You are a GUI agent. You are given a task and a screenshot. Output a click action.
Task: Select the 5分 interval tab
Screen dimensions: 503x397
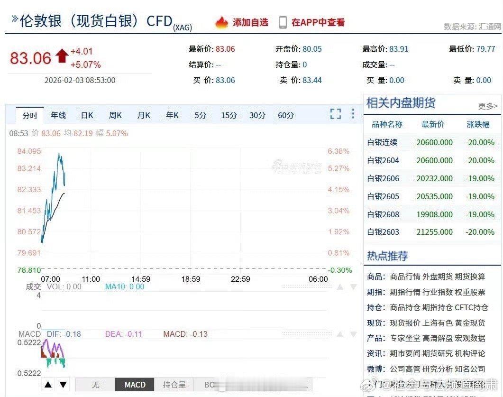[201, 115]
